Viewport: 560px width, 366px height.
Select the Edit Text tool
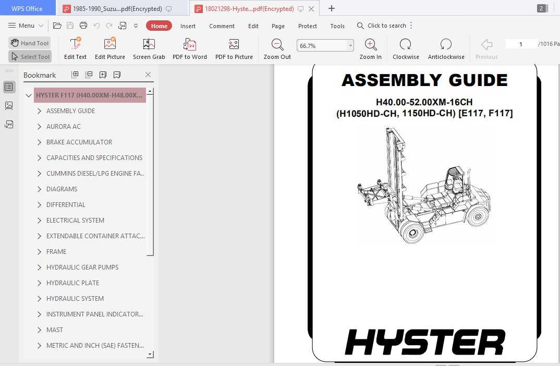click(76, 48)
